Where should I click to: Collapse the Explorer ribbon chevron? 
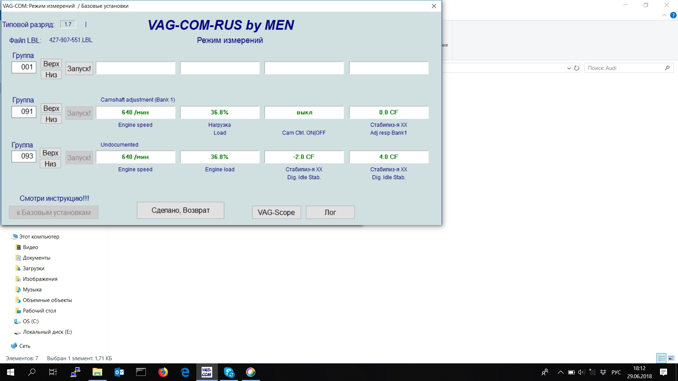pyautogui.click(x=664, y=15)
